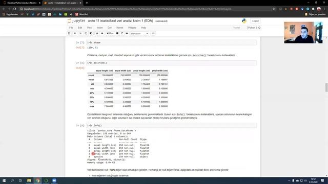Open the Chrome three-dot menu
The height and width of the screenshot is (184, 328).
point(324,9)
